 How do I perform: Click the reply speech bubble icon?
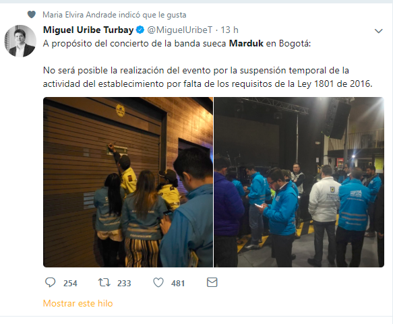(x=50, y=282)
